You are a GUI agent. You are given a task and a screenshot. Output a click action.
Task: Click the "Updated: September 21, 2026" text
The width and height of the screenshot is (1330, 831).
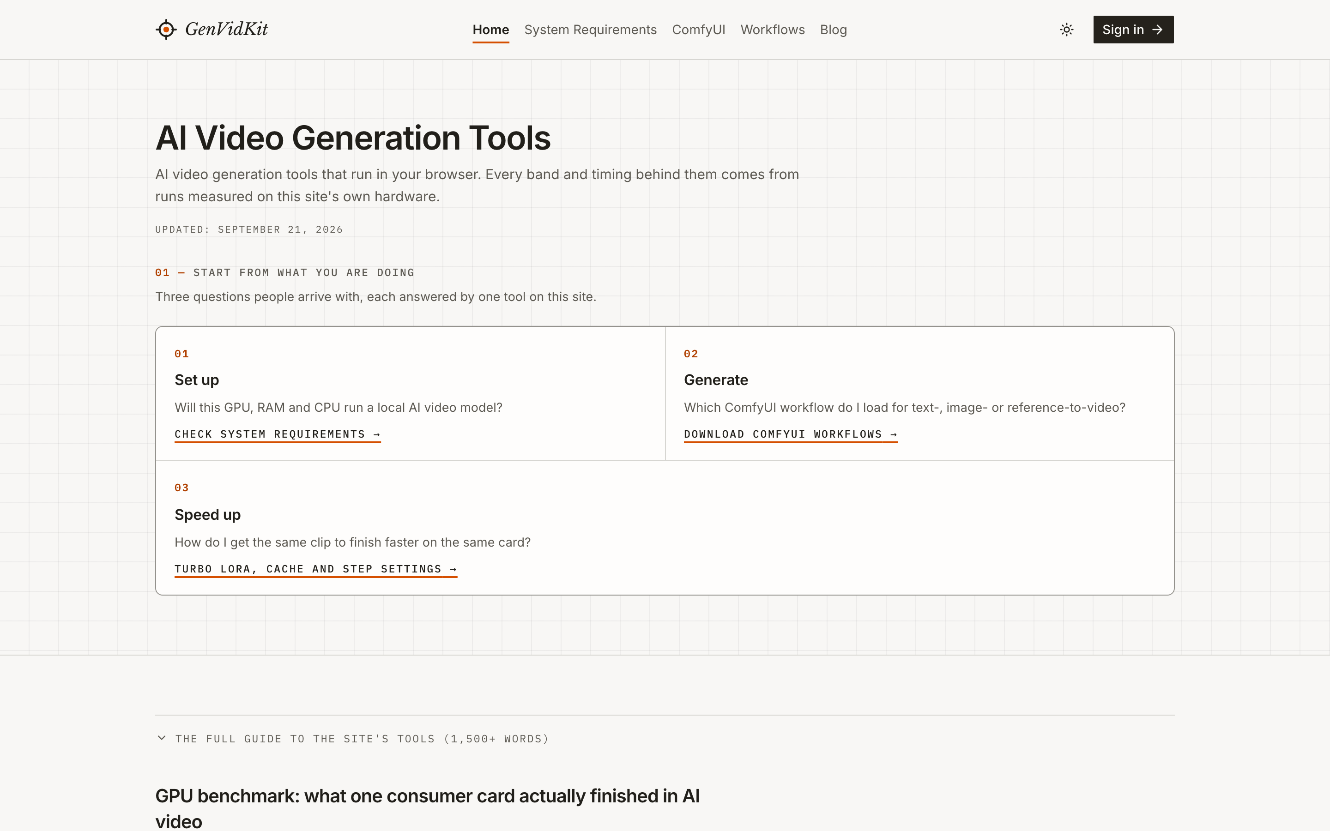(x=249, y=230)
